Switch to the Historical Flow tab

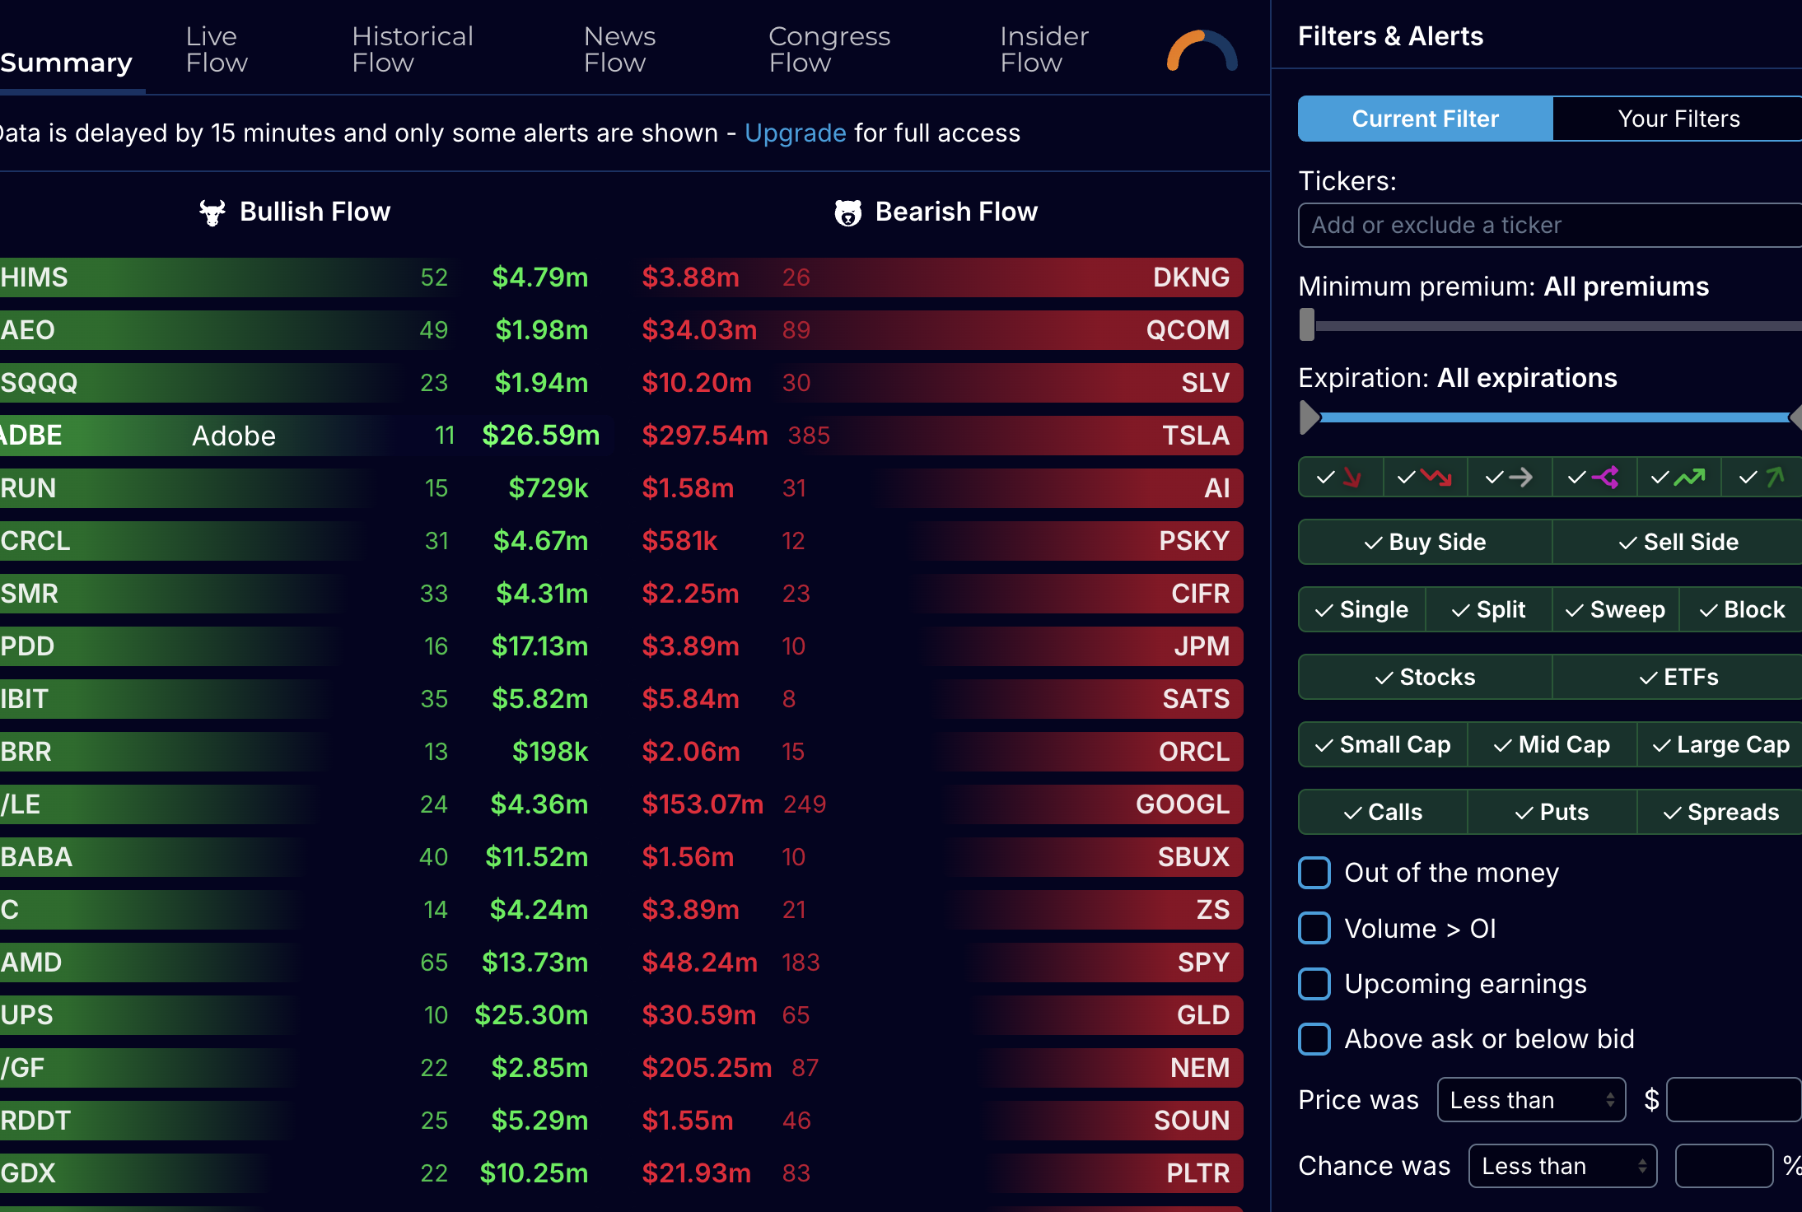point(412,49)
